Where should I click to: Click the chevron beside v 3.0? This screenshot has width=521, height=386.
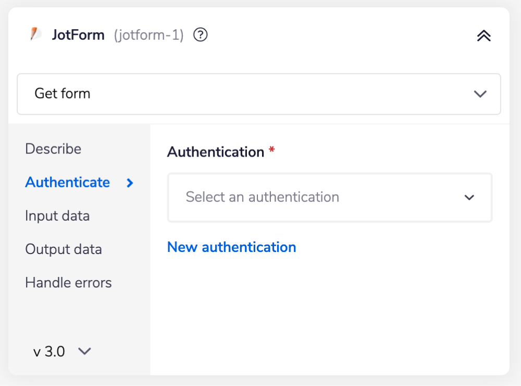tap(84, 352)
